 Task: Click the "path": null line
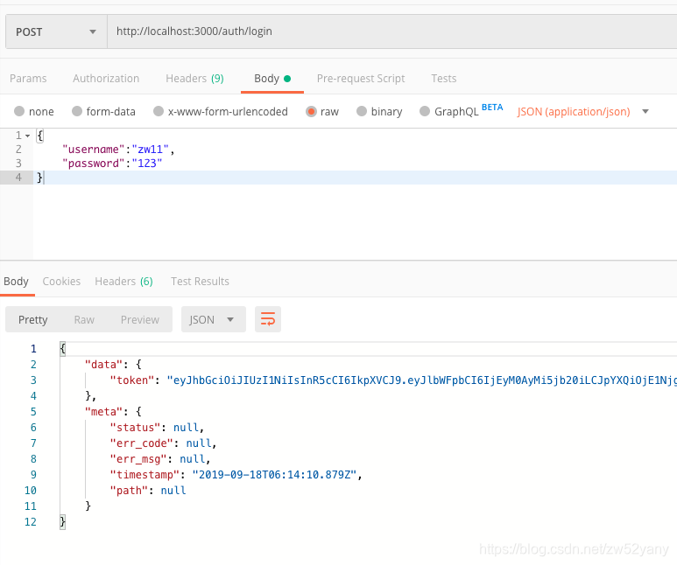click(148, 491)
